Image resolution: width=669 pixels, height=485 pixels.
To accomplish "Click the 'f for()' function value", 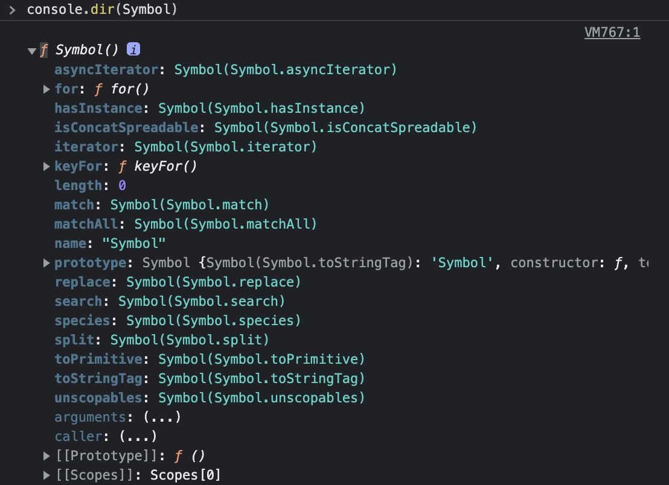I will (121, 89).
